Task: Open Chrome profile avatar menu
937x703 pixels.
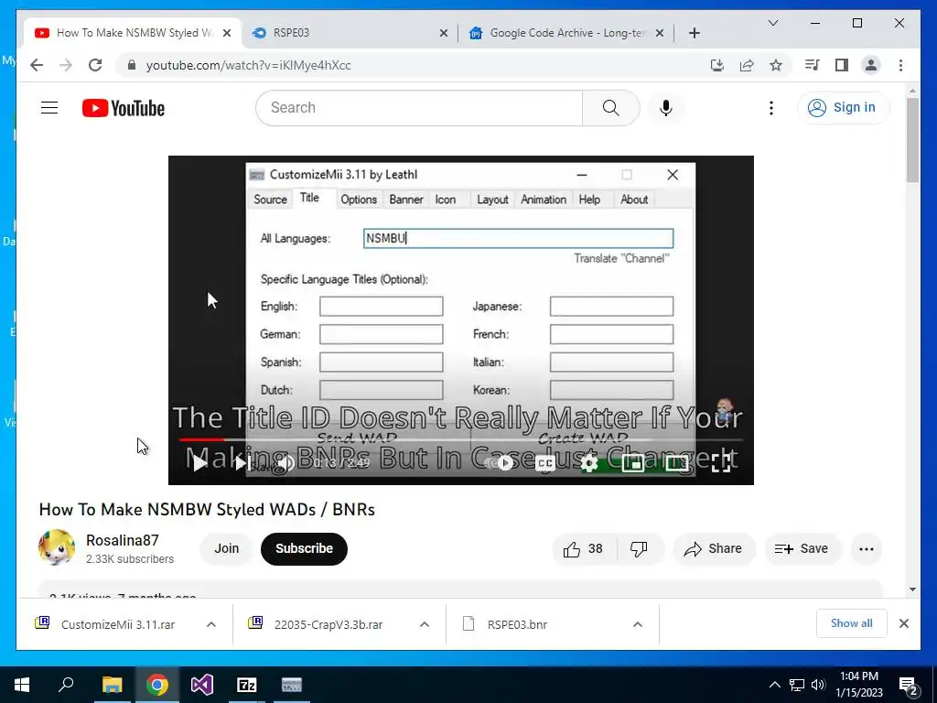Action: coord(871,65)
